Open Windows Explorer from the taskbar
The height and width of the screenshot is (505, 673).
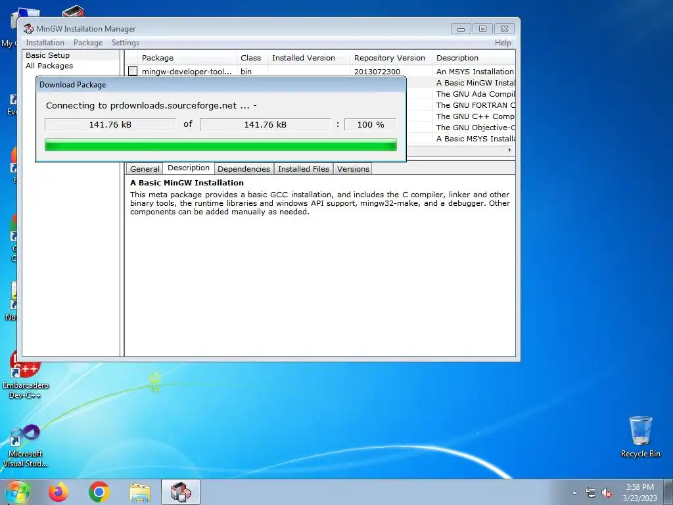point(140,492)
